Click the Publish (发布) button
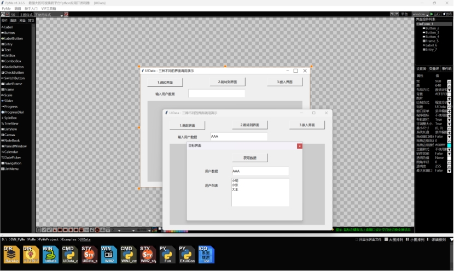This screenshot has width=454, height=271. pyautogui.click(x=447, y=14)
